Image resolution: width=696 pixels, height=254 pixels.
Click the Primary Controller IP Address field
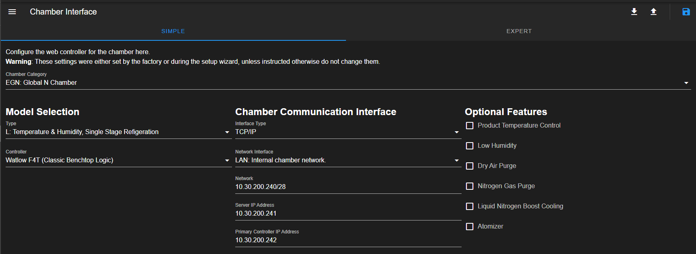348,240
